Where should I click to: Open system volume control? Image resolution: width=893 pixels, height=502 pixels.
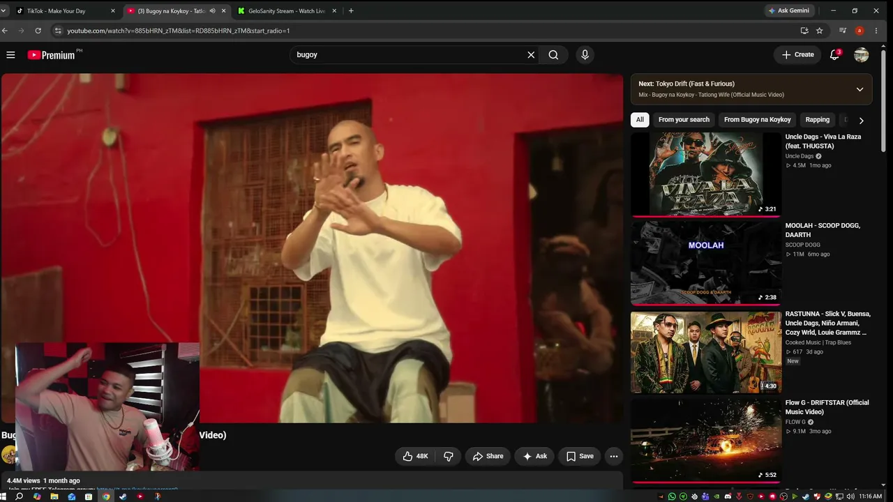tap(850, 496)
